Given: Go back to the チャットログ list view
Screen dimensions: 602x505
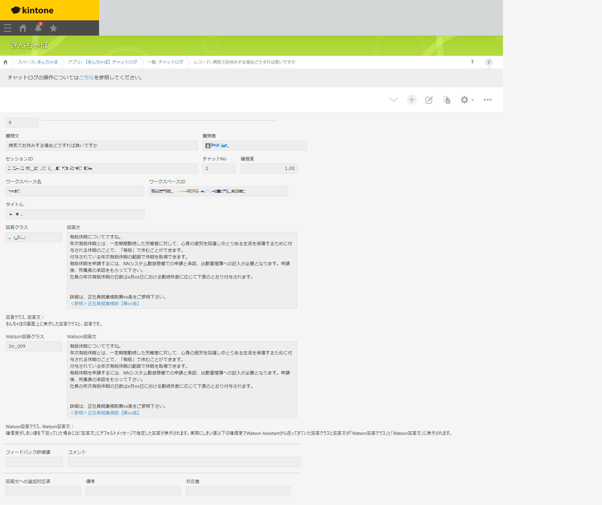Looking at the screenshot, I should [x=171, y=62].
